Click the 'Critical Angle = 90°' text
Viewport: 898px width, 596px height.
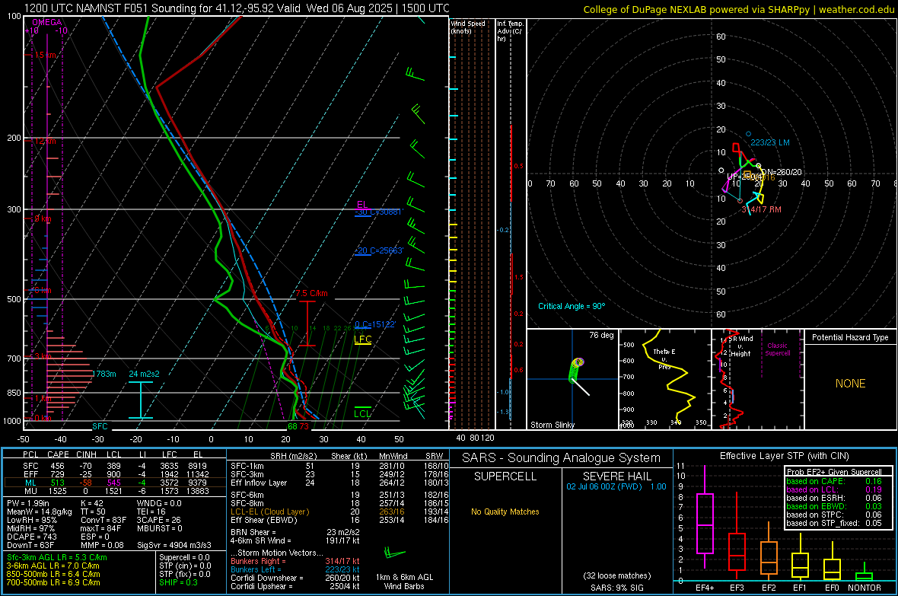click(x=572, y=306)
